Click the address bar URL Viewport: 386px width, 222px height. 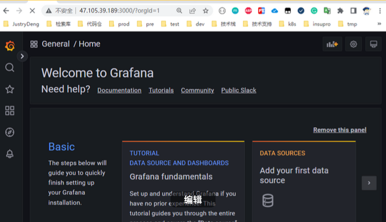point(119,11)
